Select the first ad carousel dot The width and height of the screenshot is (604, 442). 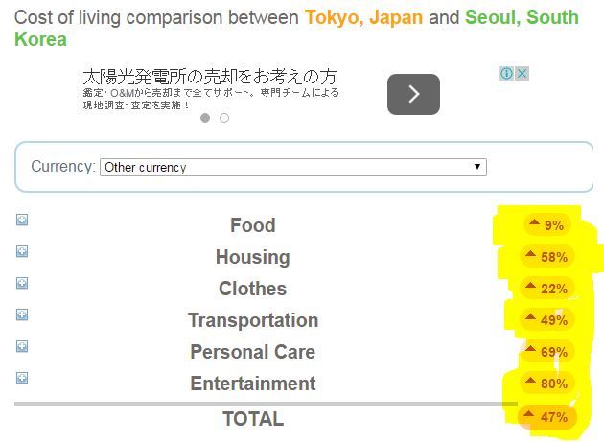[x=205, y=118]
